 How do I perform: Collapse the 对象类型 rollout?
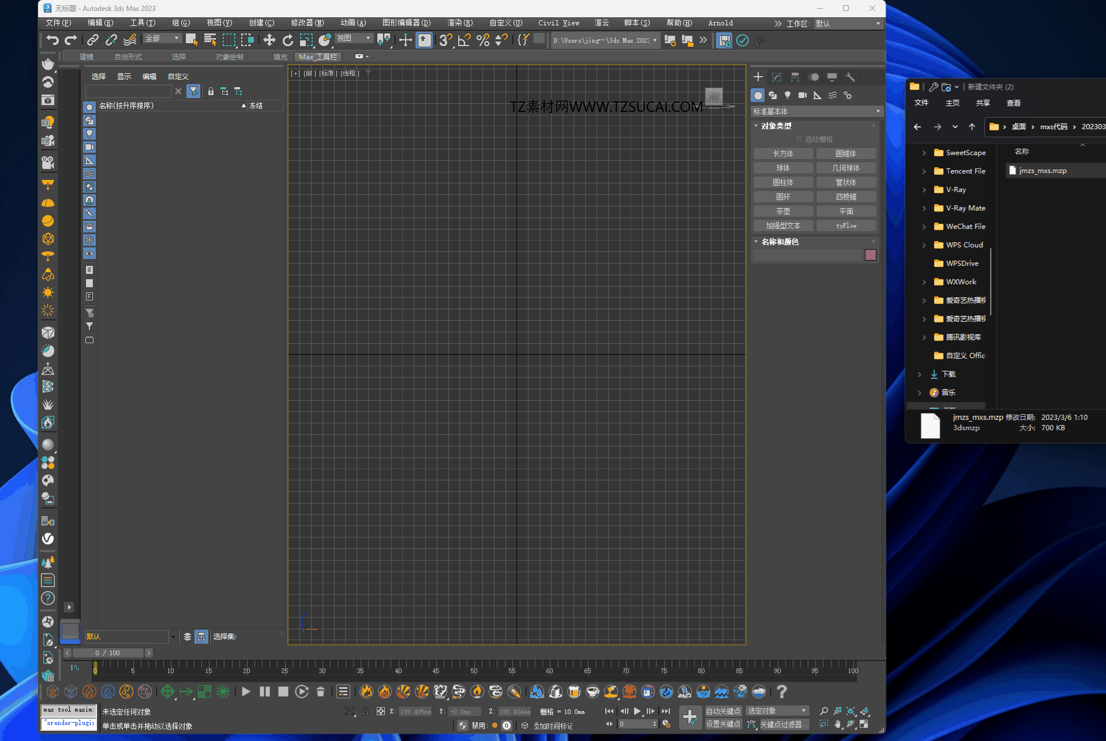click(x=775, y=126)
